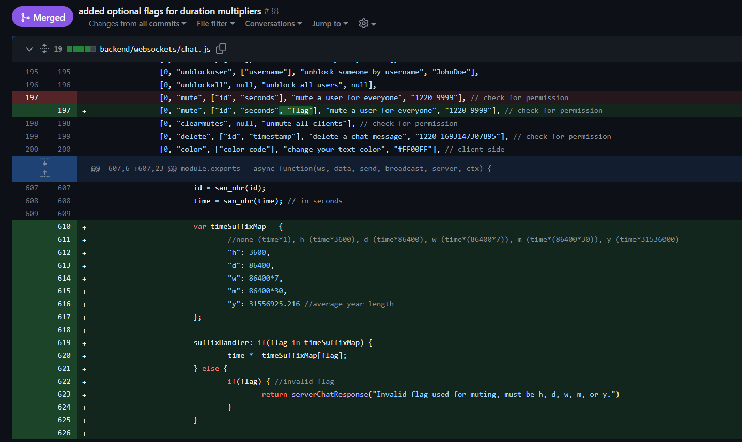Click the expand-up arrow in hunk header
Viewport: 742px width, 442px height.
pos(45,174)
